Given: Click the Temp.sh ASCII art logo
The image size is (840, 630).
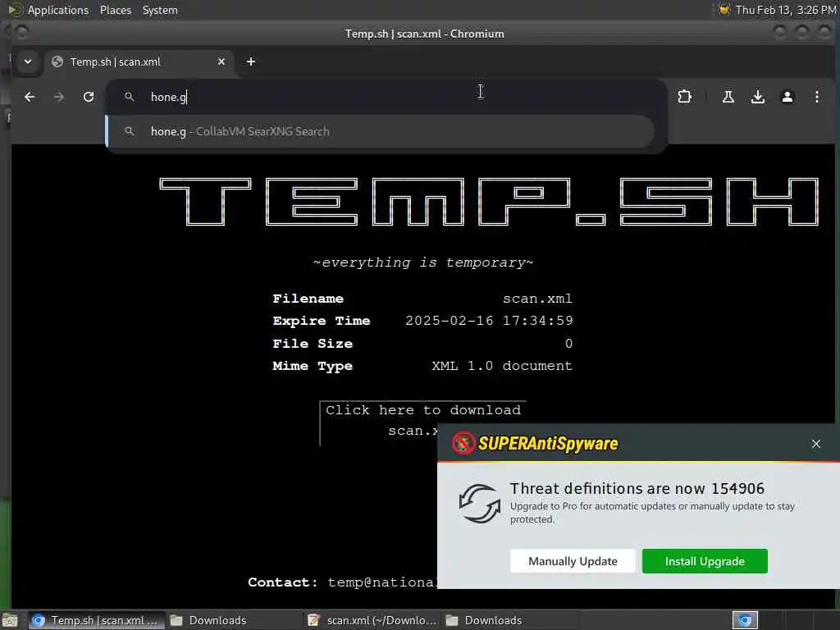Looking at the screenshot, I should (489, 202).
